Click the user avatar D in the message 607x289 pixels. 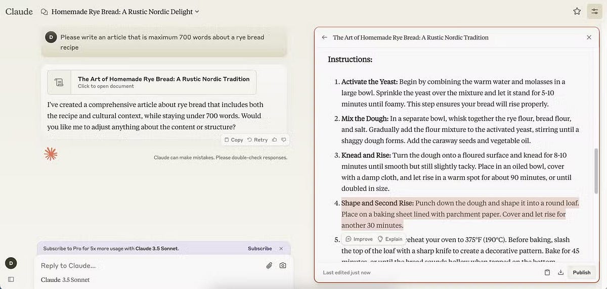point(50,37)
